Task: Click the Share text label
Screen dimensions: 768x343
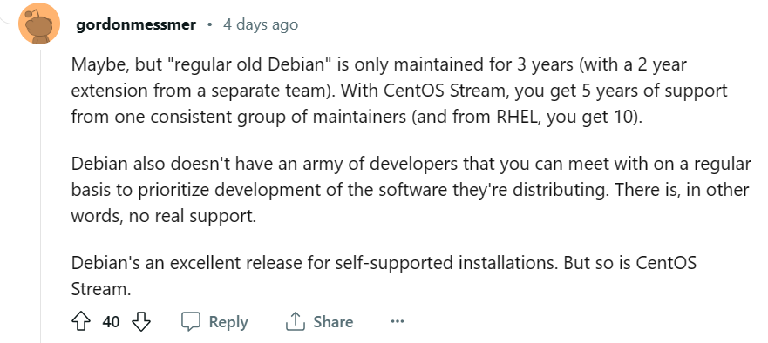Action: point(333,322)
